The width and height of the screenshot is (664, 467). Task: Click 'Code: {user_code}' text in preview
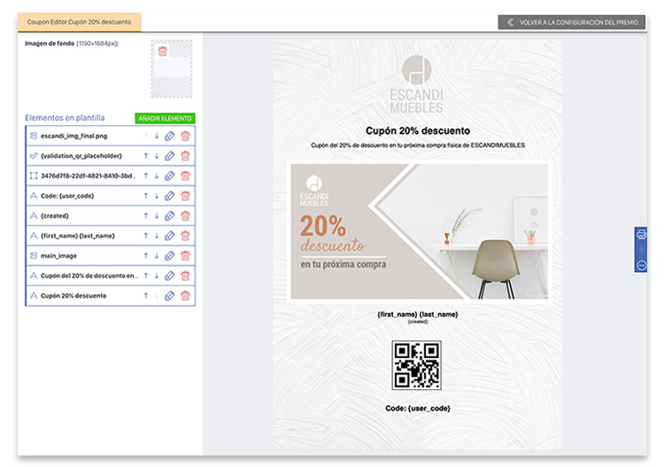coord(418,409)
